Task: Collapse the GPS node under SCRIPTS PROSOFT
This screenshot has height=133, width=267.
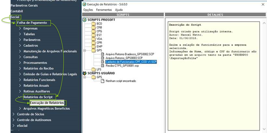Action: click(85, 51)
